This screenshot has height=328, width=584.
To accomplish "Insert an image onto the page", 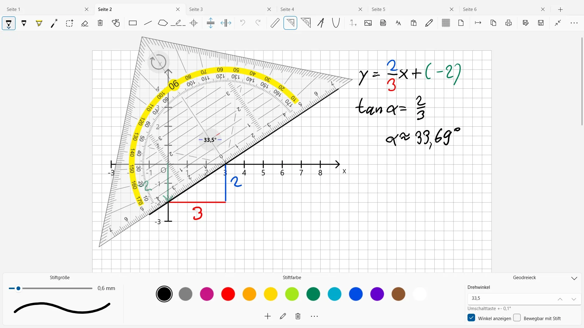I will click(368, 23).
